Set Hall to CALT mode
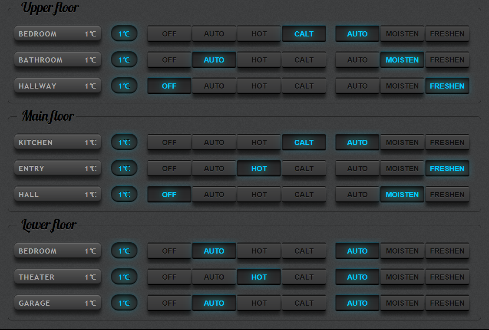 coord(304,195)
